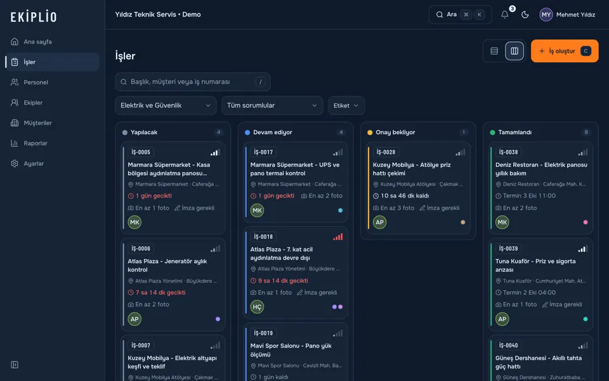The width and height of the screenshot is (609, 381).
Task: Click priority bars icon on İŞ-0005
Action: tap(215, 152)
